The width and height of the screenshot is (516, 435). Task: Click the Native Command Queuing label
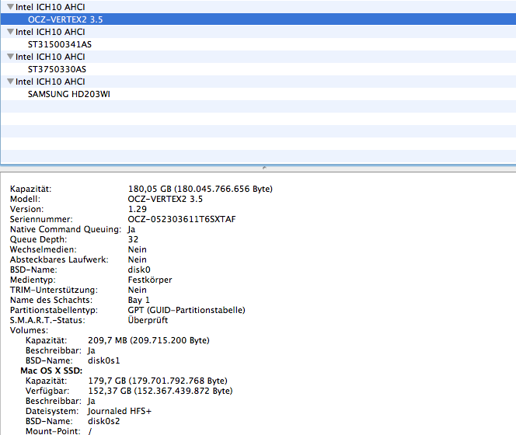point(65,229)
